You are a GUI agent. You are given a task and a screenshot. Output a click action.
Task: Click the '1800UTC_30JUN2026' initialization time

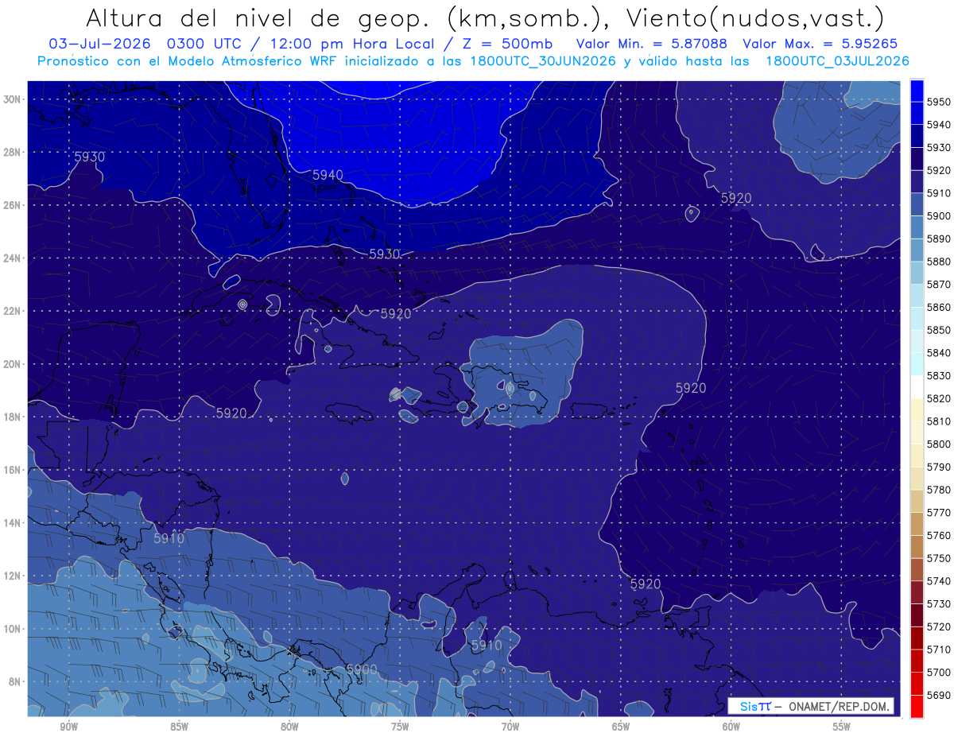(543, 61)
